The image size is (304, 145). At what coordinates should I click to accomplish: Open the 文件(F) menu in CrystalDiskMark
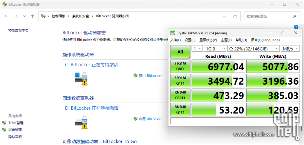coord(175,40)
